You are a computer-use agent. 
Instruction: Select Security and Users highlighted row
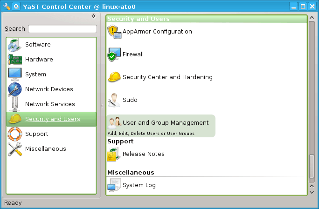coord(51,119)
